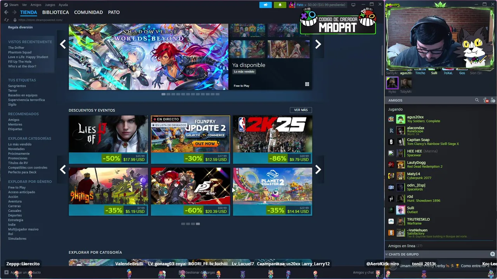Click Toy Soldiers game icon beside agus20xx
The image size is (497, 279).
click(391, 119)
